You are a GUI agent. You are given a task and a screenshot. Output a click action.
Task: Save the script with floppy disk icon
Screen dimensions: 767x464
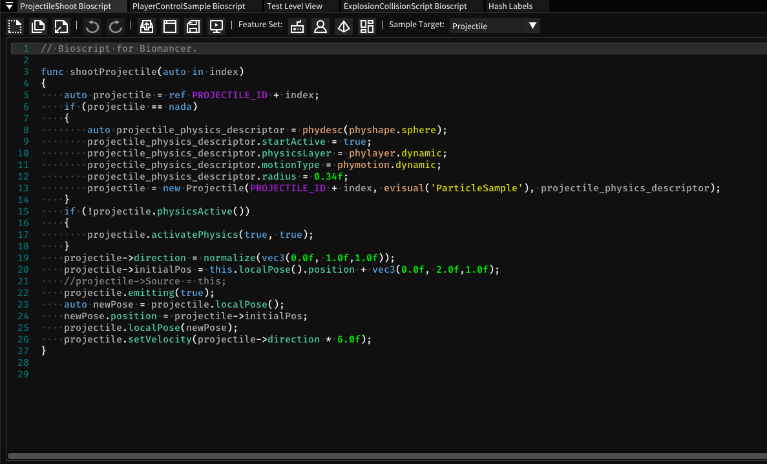193,26
